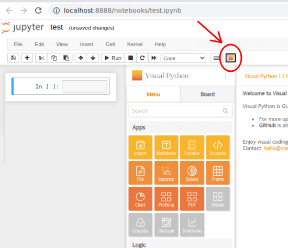Collapse the Apps section header
The image size is (288, 248).
coord(180,127)
